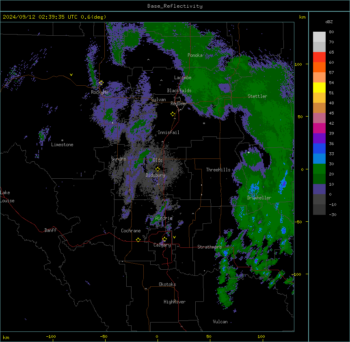350x342 pixels.
Task: Pick the deep purple 39 dBZ legend swatch
Action: 319,139
